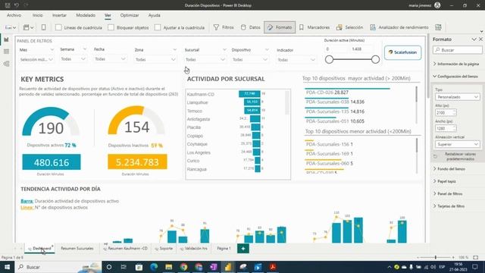The width and height of the screenshot is (485, 273).
Task: Open the Inicio ribbon tab
Action: pos(37,15)
